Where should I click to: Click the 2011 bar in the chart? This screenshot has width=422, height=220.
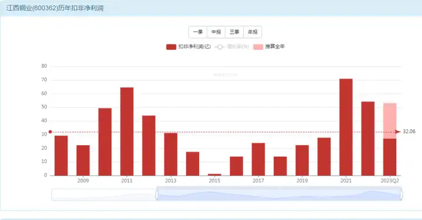pyautogui.click(x=127, y=131)
